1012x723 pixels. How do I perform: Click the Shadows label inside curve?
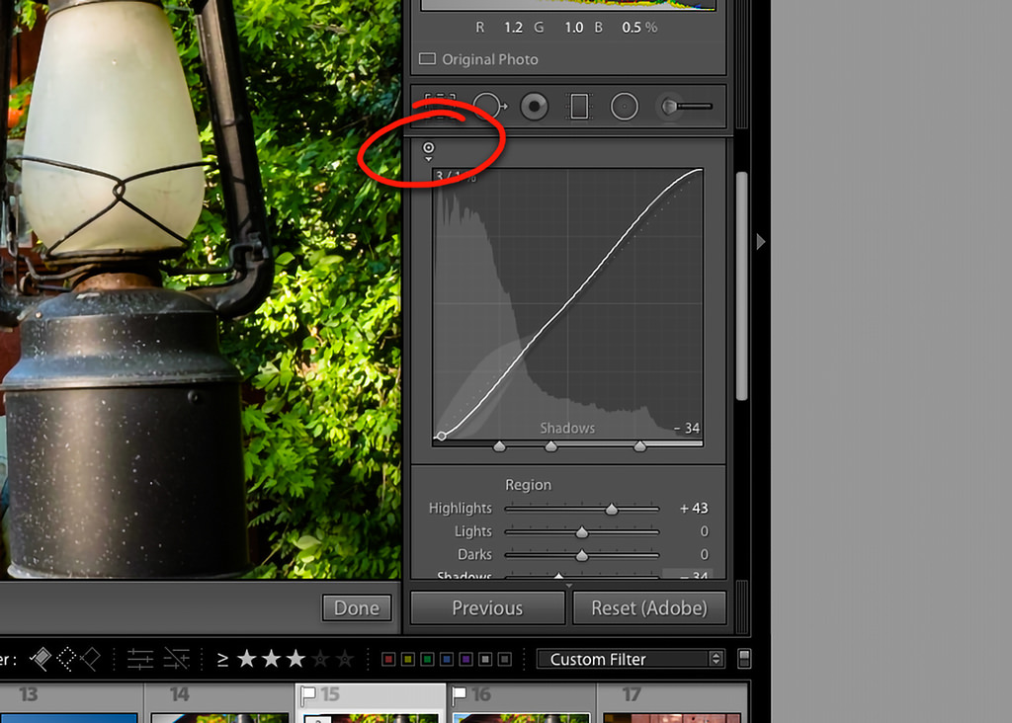tap(567, 429)
